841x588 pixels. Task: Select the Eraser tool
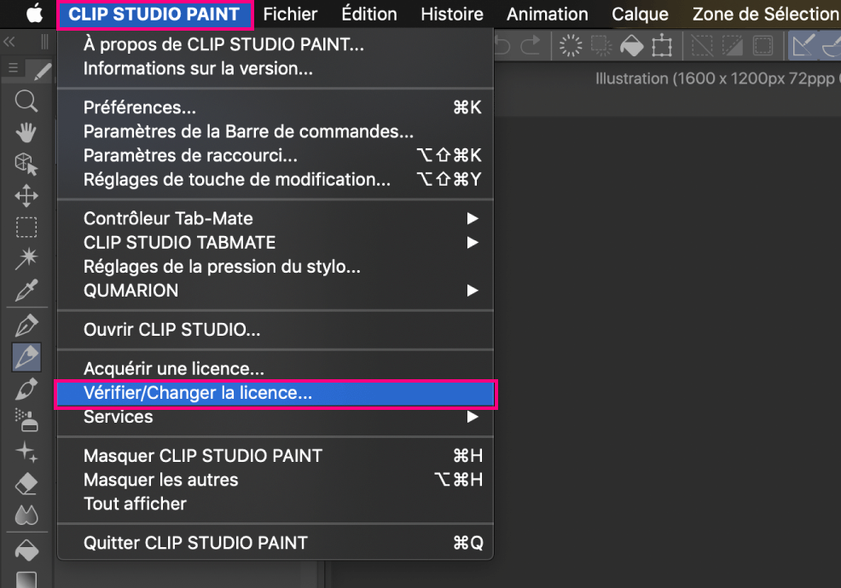[x=26, y=483]
